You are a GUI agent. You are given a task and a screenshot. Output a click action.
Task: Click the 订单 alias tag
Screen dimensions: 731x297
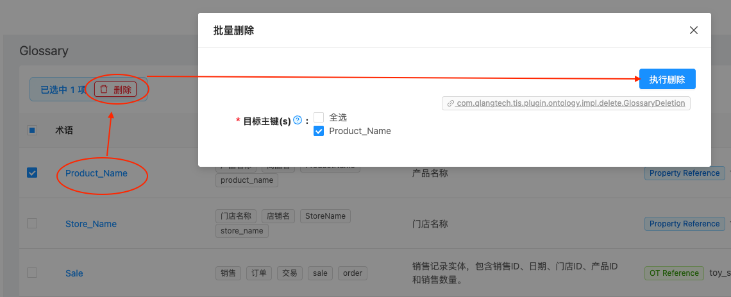tap(259, 273)
